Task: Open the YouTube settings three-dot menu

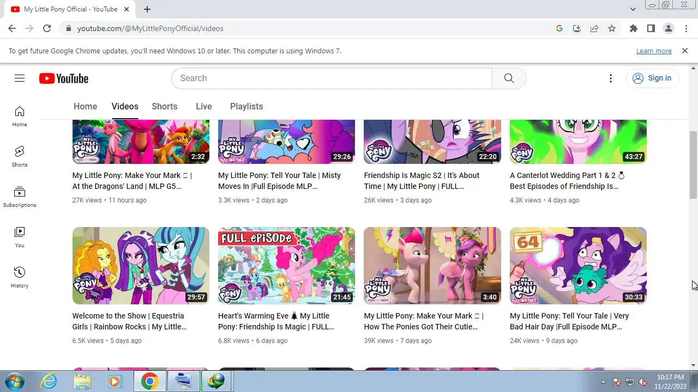Action: (x=611, y=78)
